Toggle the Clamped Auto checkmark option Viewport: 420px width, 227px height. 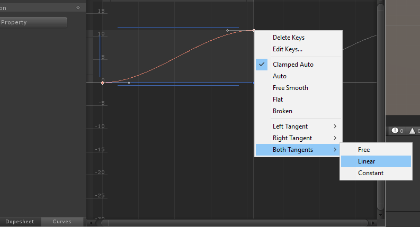point(293,65)
